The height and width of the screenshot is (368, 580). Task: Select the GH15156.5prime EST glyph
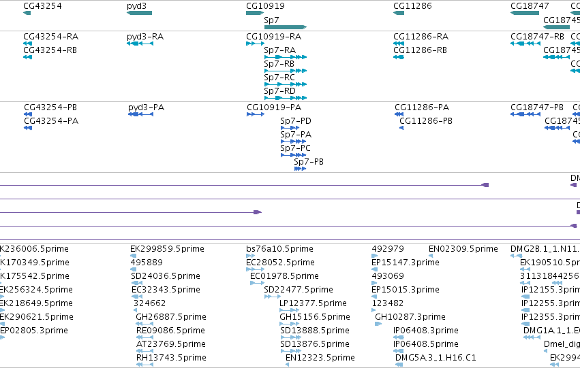click(x=290, y=324)
